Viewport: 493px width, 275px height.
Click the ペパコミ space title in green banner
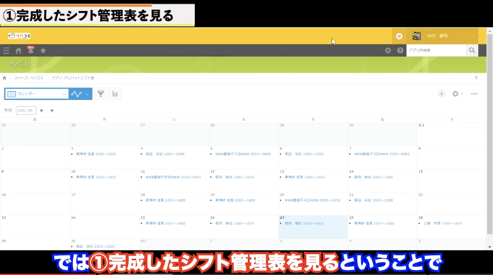pos(20,64)
